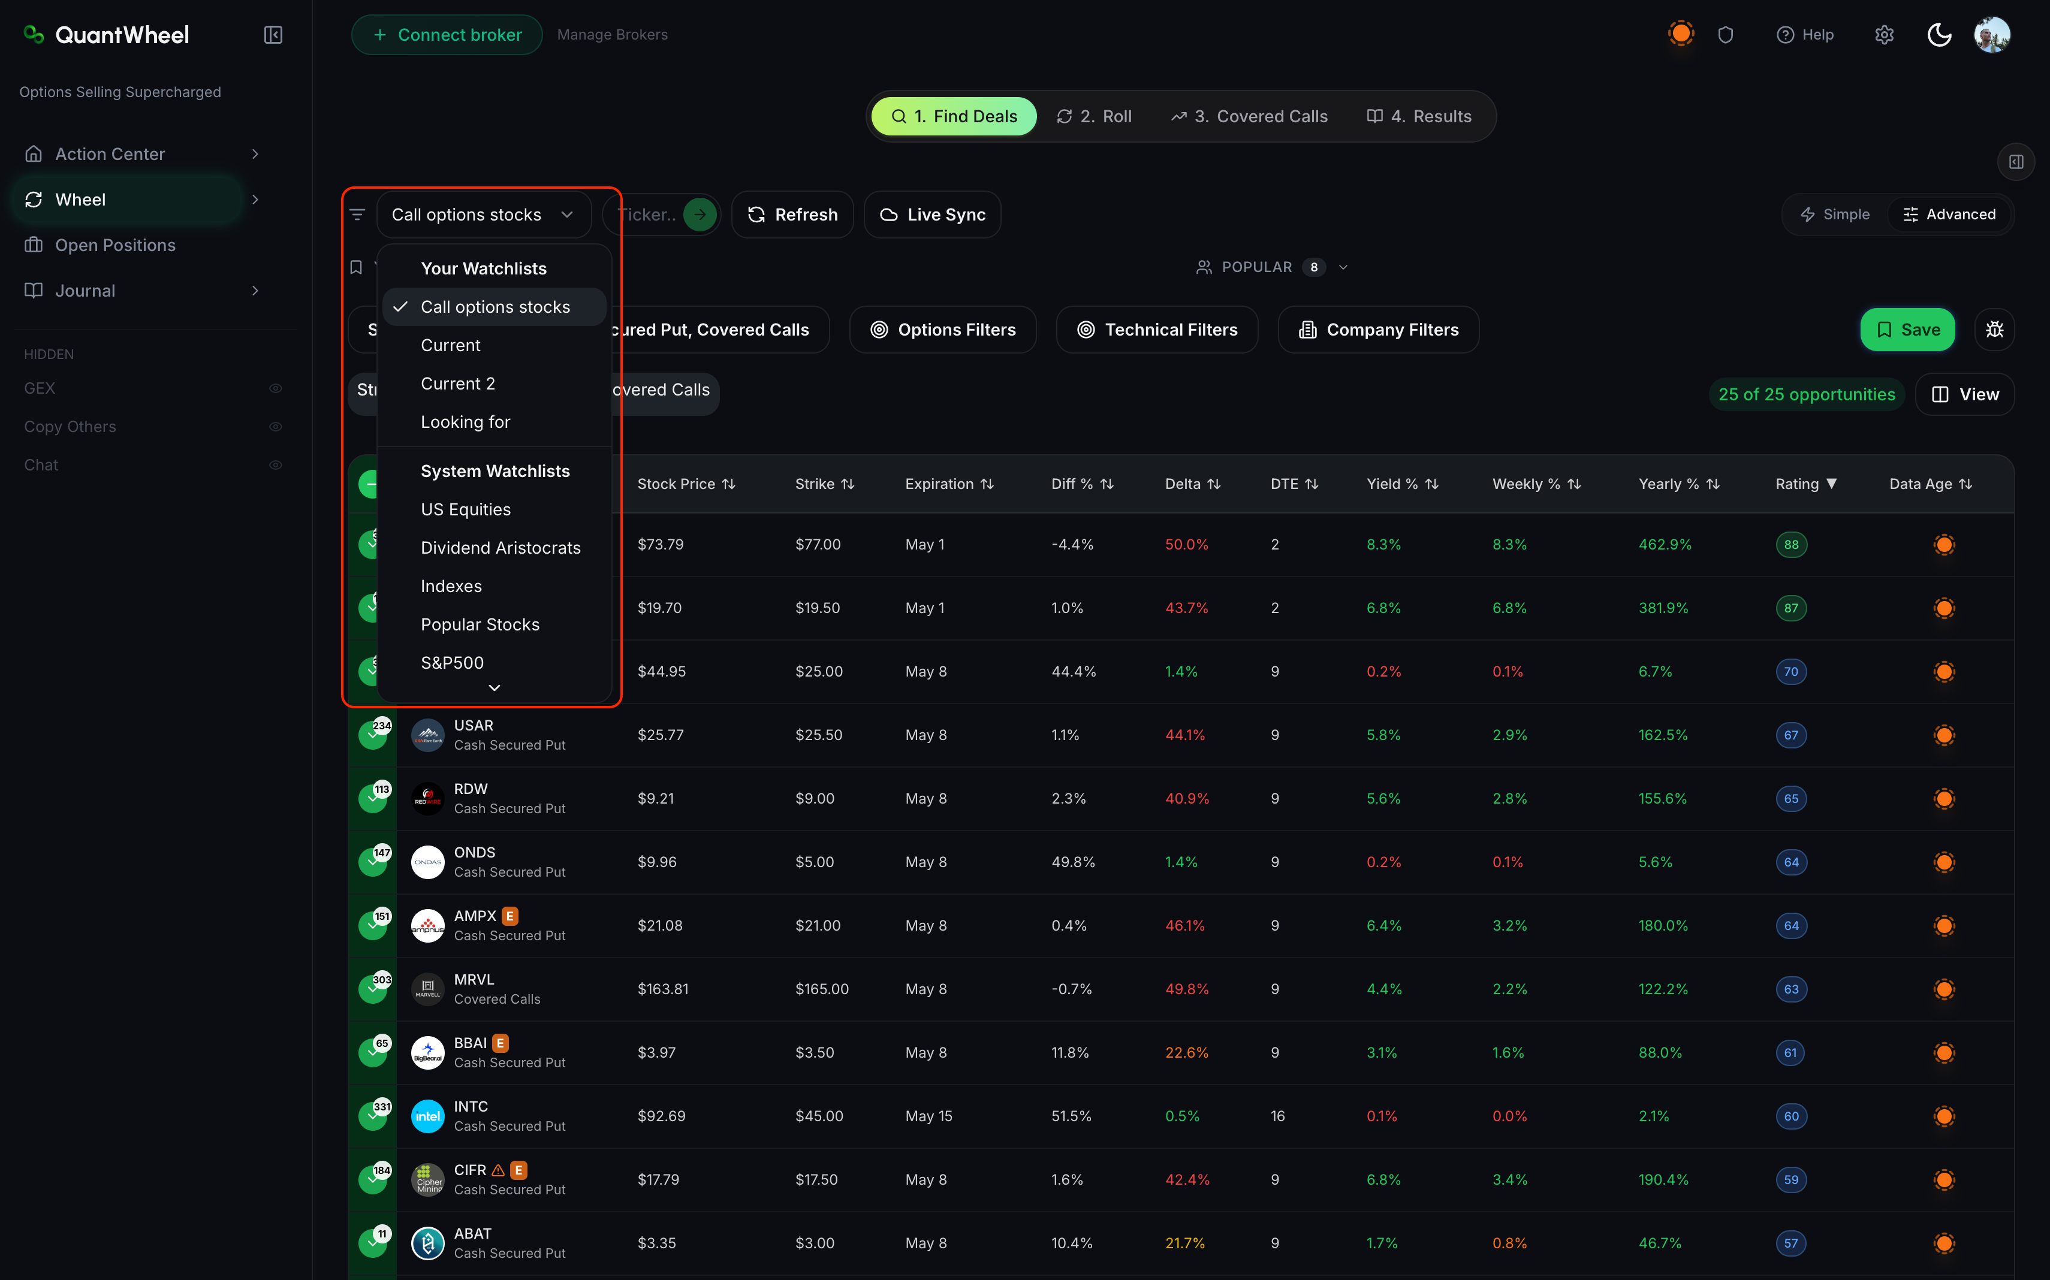Click Connect broker button
2050x1280 pixels.
447,35
